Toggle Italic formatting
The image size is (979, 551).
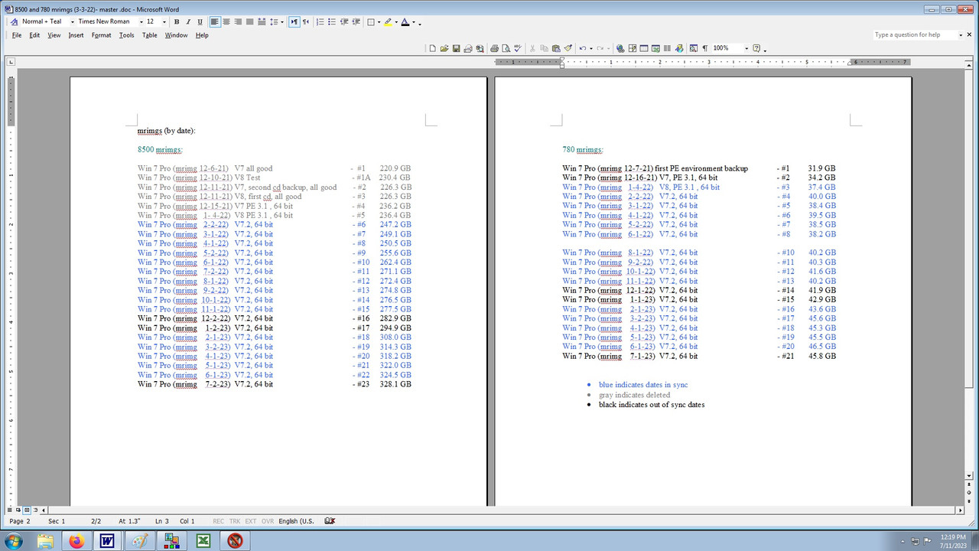click(188, 21)
